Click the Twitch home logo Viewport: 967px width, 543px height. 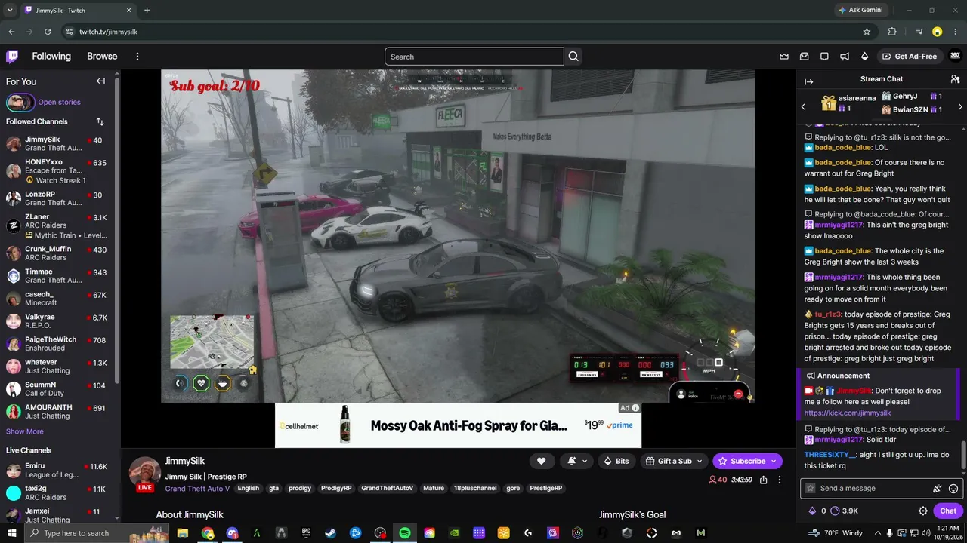pos(12,56)
